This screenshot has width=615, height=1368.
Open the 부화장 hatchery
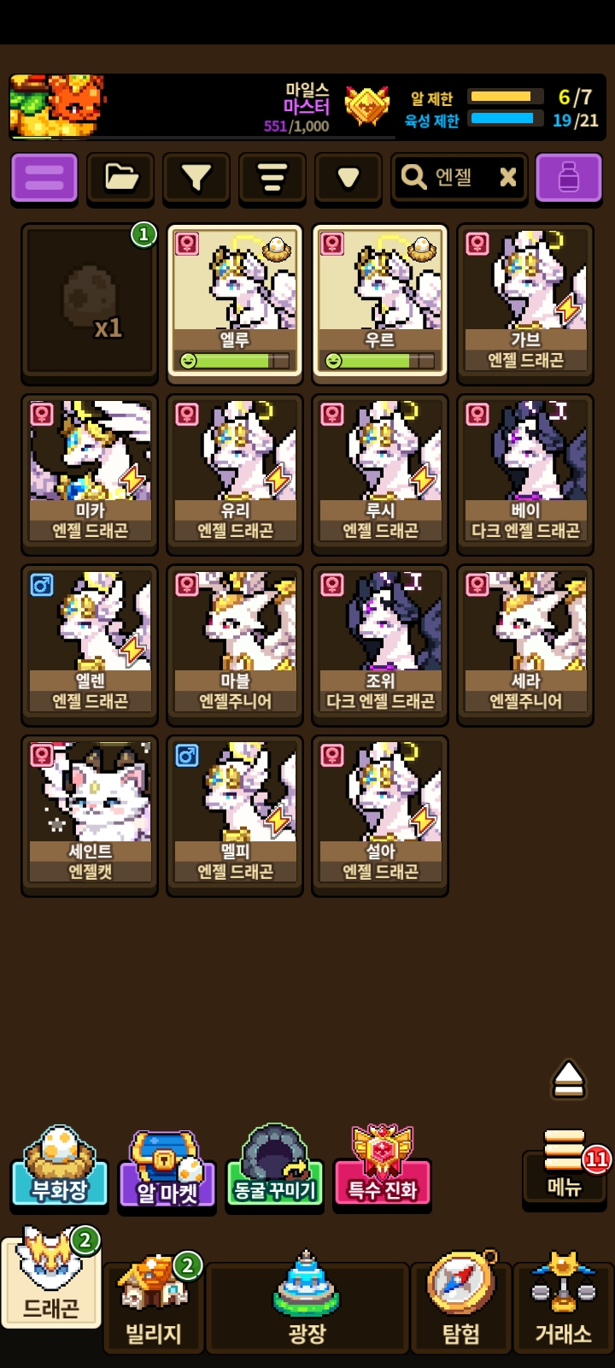tap(60, 1167)
